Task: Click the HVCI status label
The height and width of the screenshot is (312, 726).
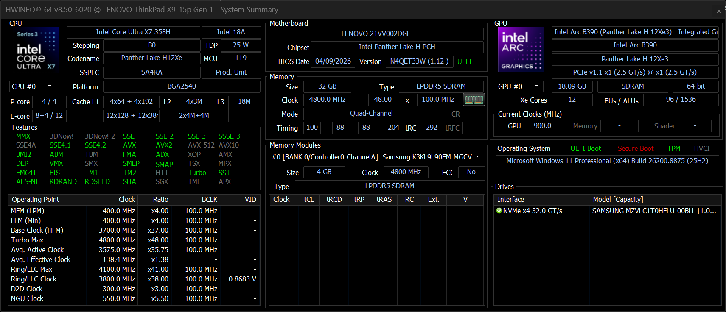Action: (702, 149)
